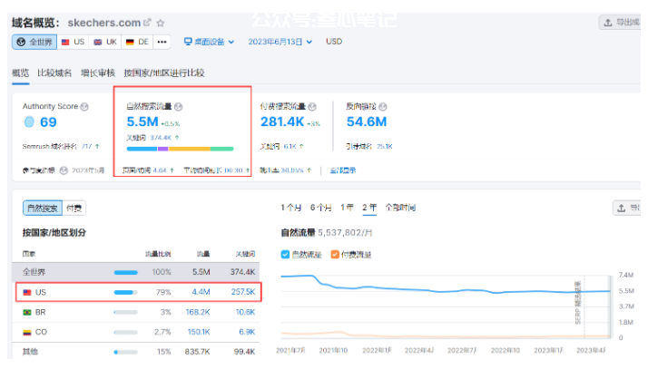Click the chart export button

pyautogui.click(x=627, y=208)
